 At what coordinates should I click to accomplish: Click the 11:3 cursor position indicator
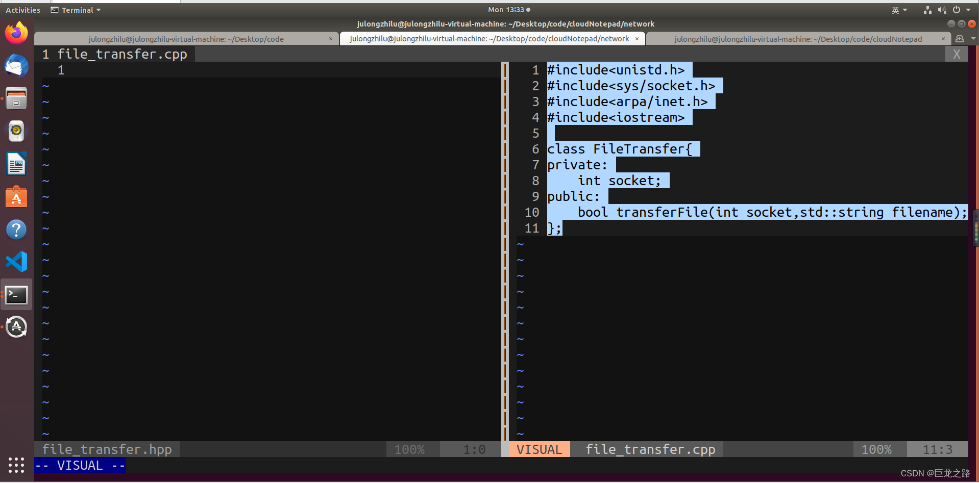(937, 449)
